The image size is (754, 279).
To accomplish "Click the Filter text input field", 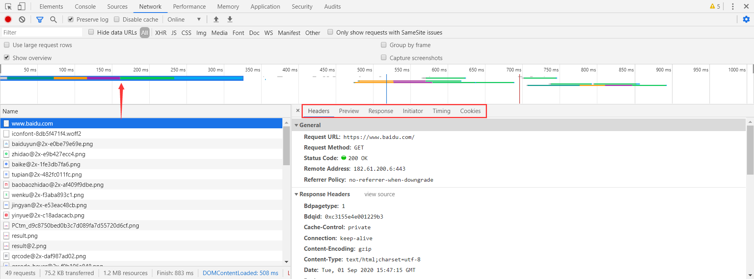I will tap(41, 33).
